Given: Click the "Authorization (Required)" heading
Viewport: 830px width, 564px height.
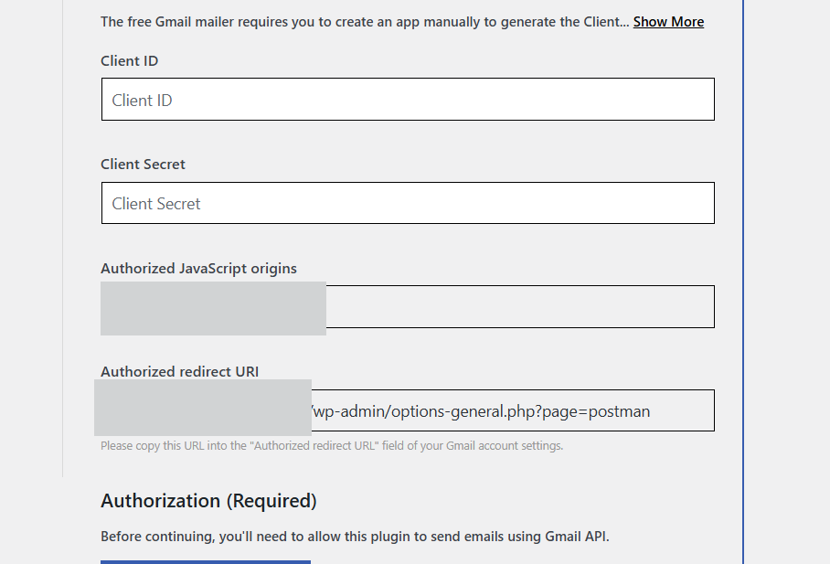Looking at the screenshot, I should pos(208,501).
